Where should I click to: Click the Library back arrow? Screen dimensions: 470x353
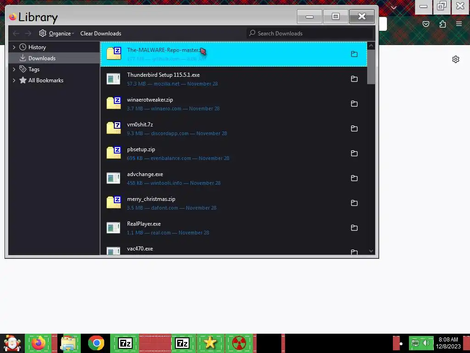click(x=16, y=33)
